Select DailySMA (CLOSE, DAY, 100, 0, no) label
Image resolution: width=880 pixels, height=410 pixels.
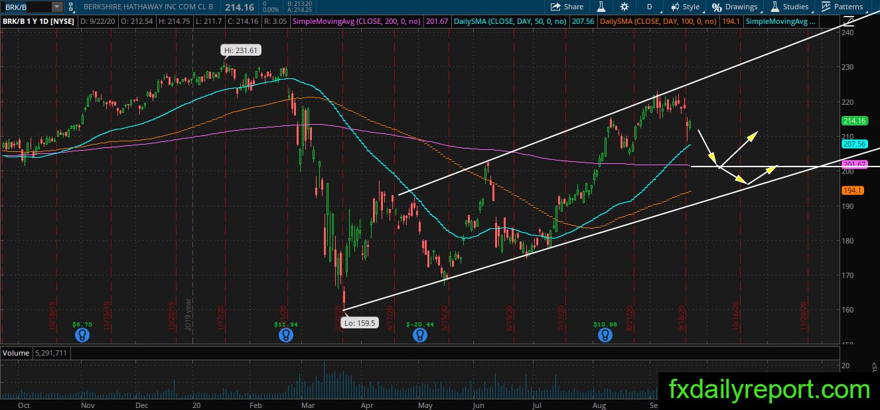[x=658, y=22]
